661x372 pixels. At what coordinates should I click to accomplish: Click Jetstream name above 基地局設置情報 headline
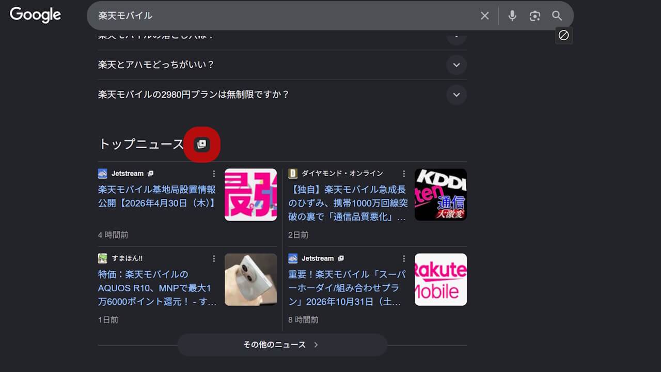[128, 174]
